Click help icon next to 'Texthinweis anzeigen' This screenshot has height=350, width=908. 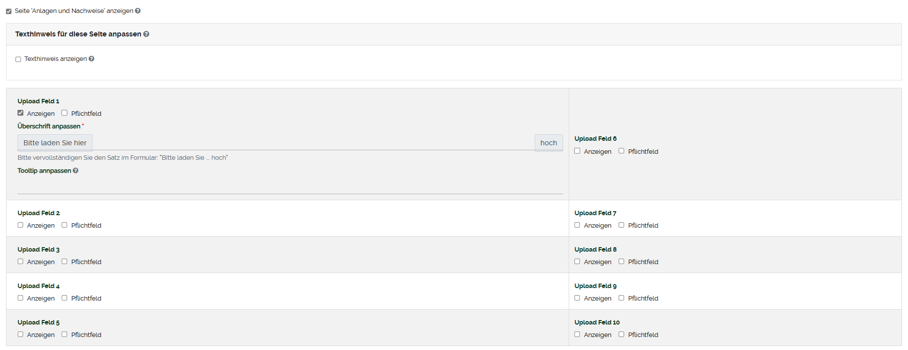coord(91,59)
